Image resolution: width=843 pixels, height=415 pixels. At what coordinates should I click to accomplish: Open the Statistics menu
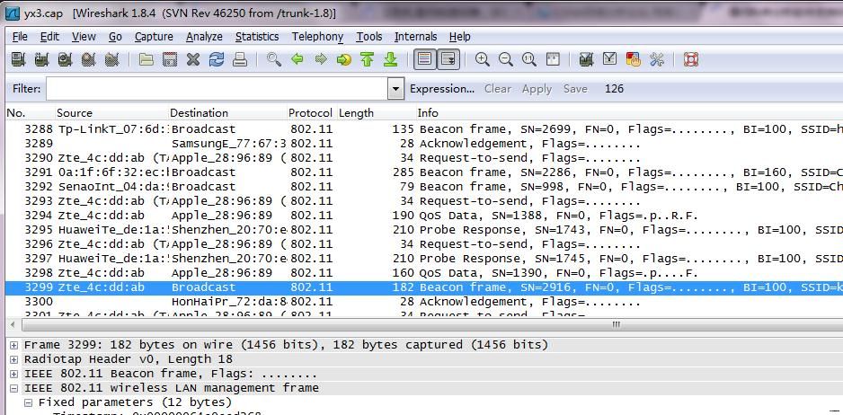click(x=257, y=37)
